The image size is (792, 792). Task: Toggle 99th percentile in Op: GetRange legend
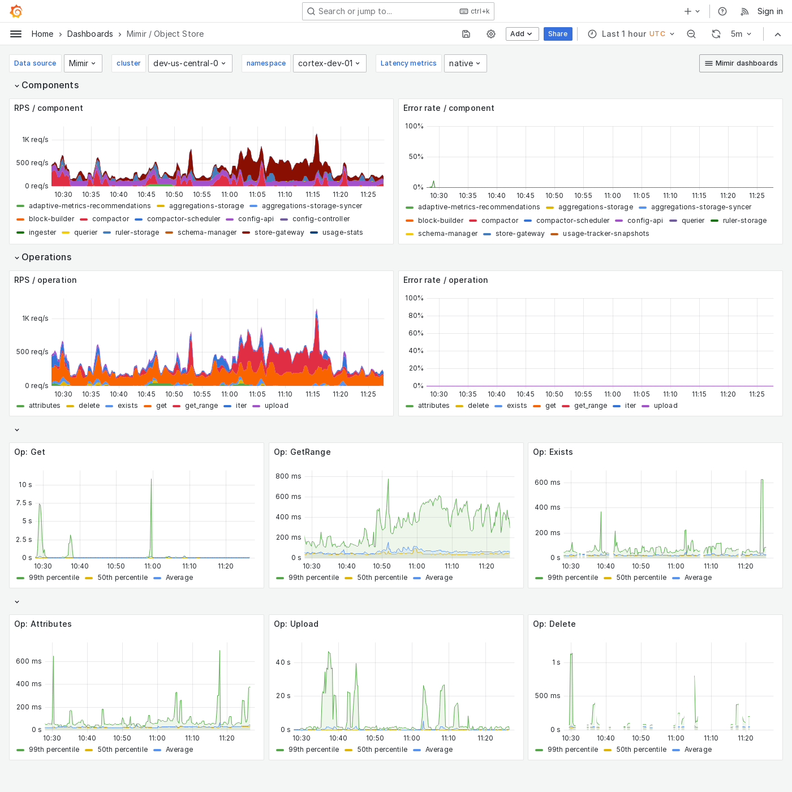tap(314, 578)
